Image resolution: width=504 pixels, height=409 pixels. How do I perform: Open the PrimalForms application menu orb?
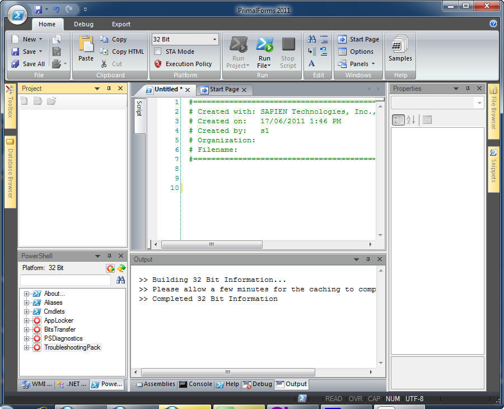(17, 15)
